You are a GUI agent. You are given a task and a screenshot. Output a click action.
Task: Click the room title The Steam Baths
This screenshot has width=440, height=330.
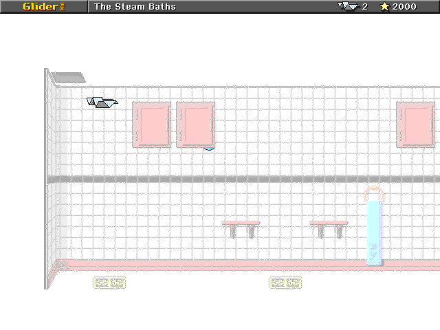(x=135, y=7)
